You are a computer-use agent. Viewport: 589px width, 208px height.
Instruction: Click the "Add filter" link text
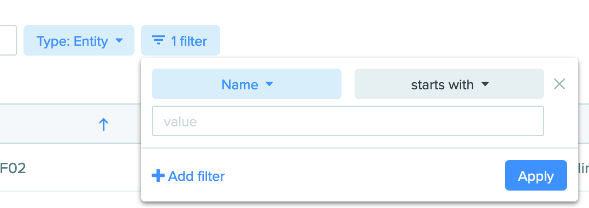(196, 176)
